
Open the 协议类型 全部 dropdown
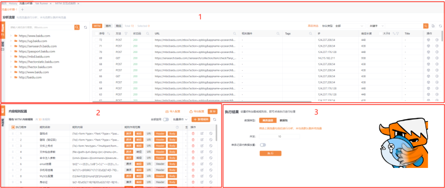349,26
